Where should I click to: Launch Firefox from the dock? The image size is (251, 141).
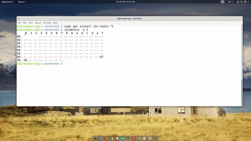(106, 138)
